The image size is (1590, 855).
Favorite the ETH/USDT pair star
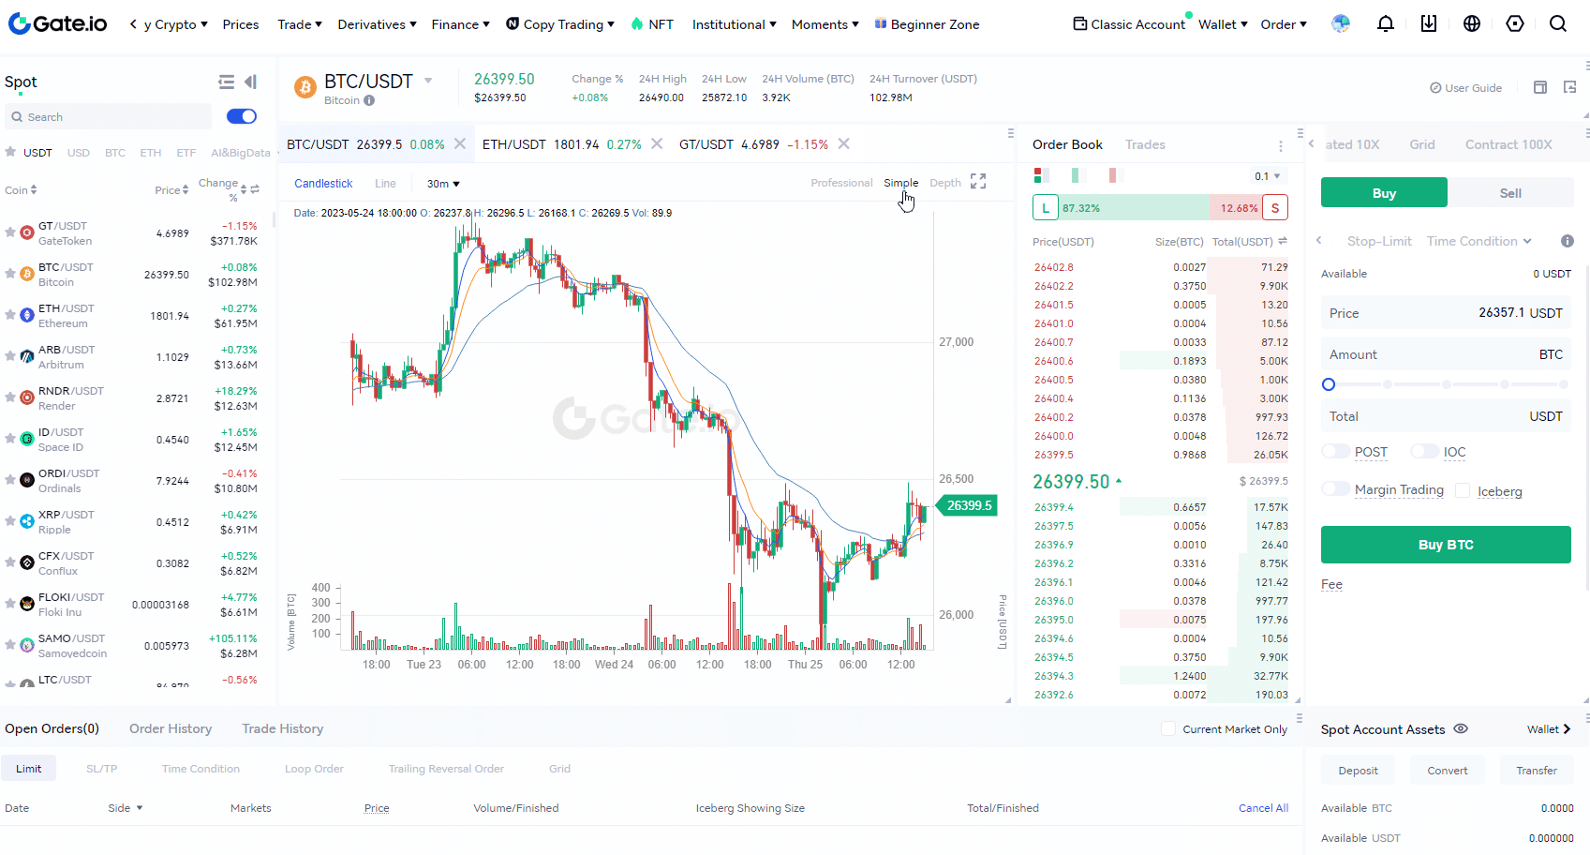point(10,315)
